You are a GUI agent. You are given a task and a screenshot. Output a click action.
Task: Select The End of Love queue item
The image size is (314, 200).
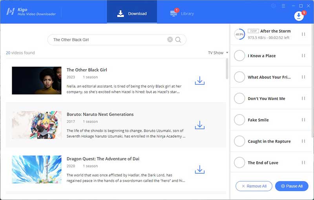271,163
